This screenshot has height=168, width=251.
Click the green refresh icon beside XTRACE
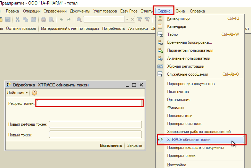[x=160, y=140]
